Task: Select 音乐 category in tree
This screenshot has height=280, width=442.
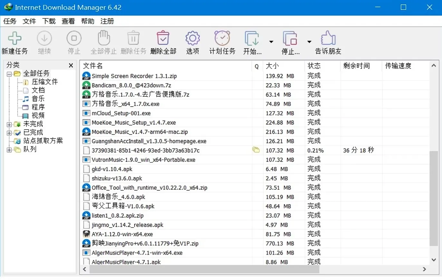Action: pos(38,99)
